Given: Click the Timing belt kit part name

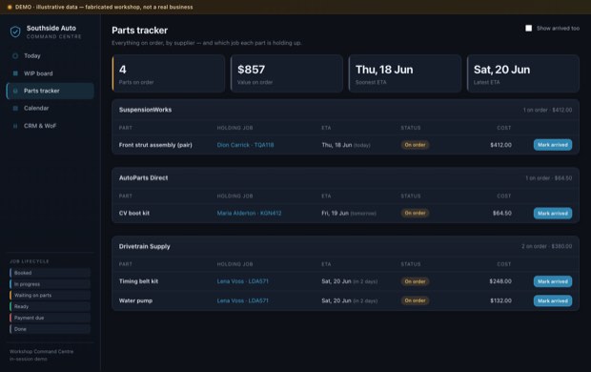Looking at the screenshot, I should (x=138, y=281).
